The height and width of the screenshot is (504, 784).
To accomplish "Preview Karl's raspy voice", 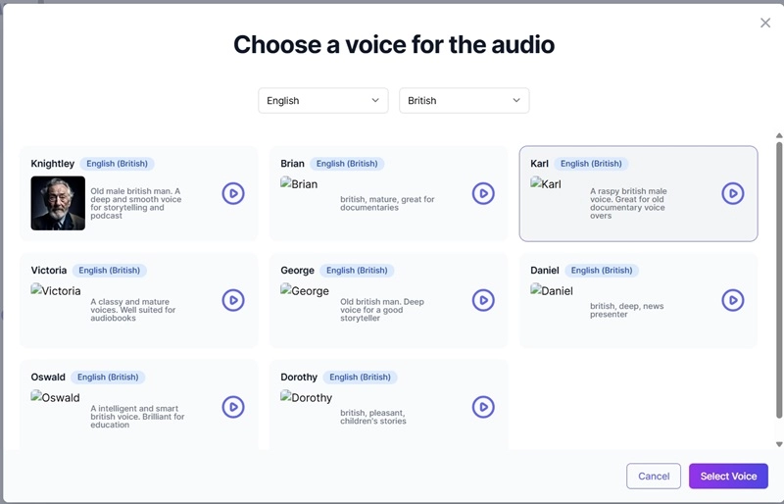I will tap(733, 193).
